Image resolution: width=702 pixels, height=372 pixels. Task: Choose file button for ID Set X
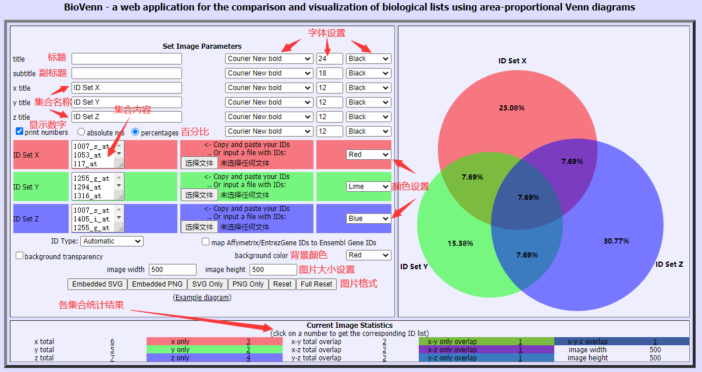199,163
